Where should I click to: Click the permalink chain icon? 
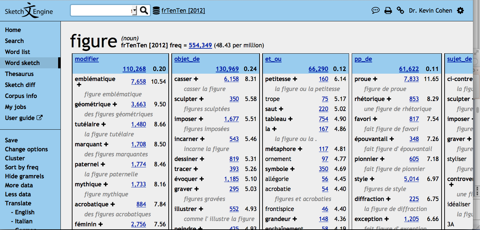(400, 11)
